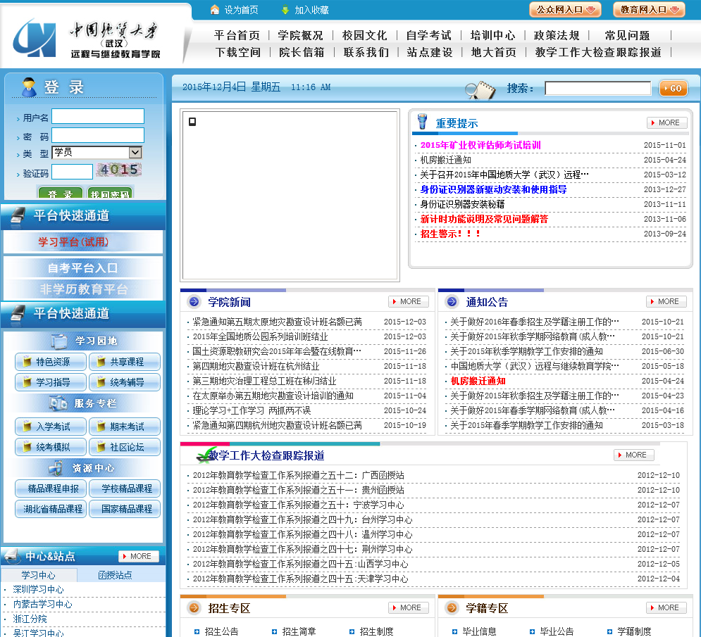Focus the 用户名 input field

[x=98, y=116]
